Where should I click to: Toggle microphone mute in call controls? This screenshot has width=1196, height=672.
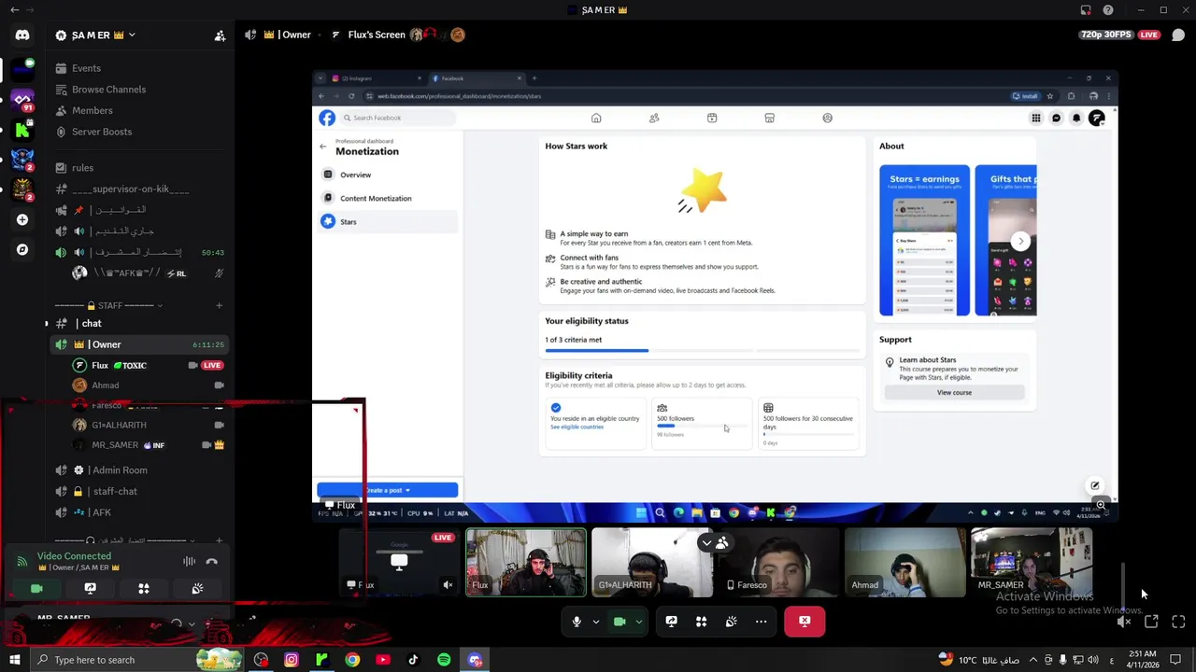pyautogui.click(x=577, y=622)
